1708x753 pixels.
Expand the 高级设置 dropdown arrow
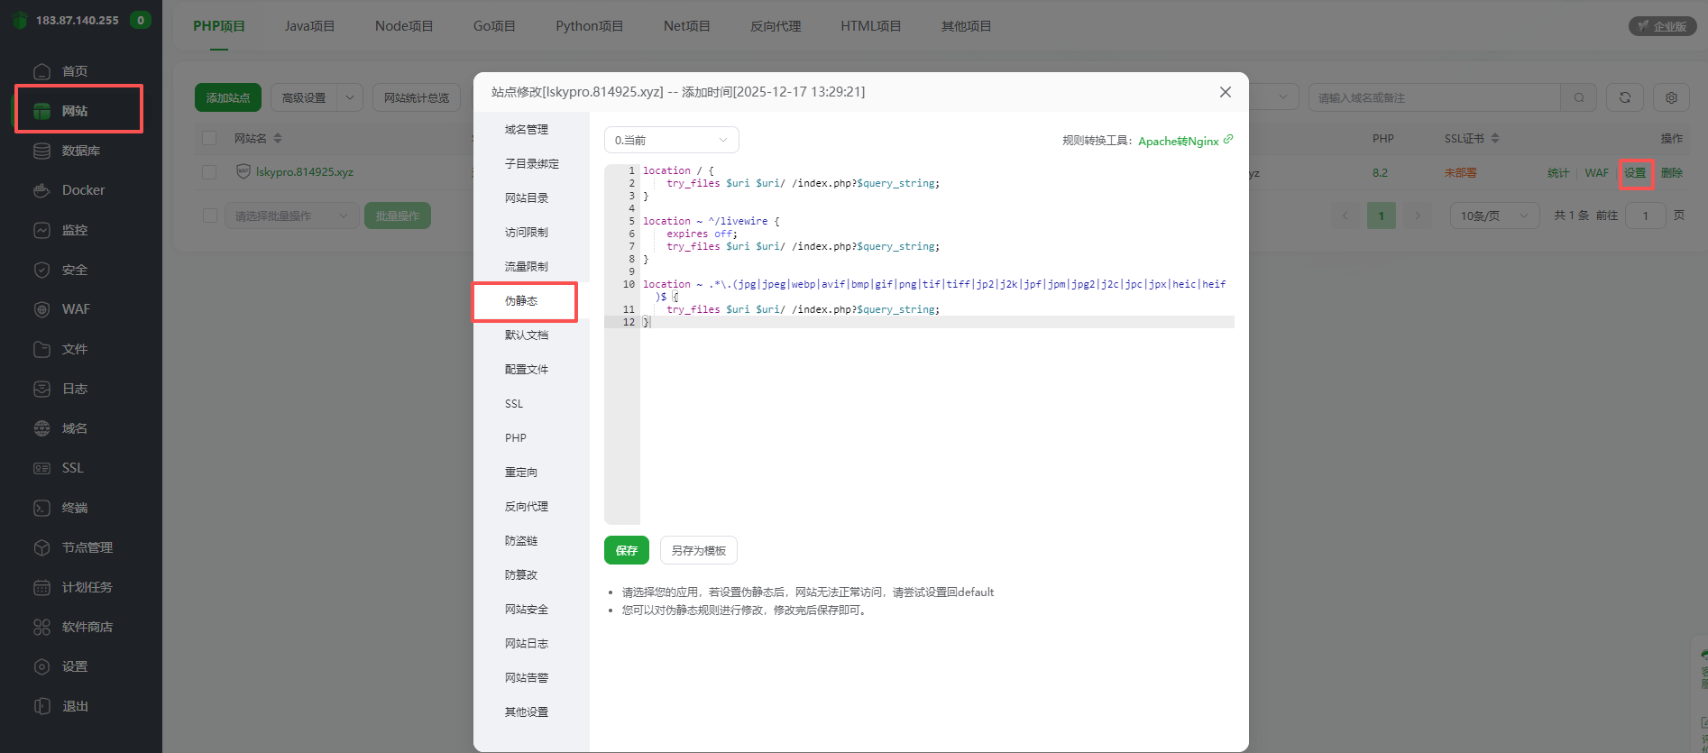pyautogui.click(x=350, y=97)
